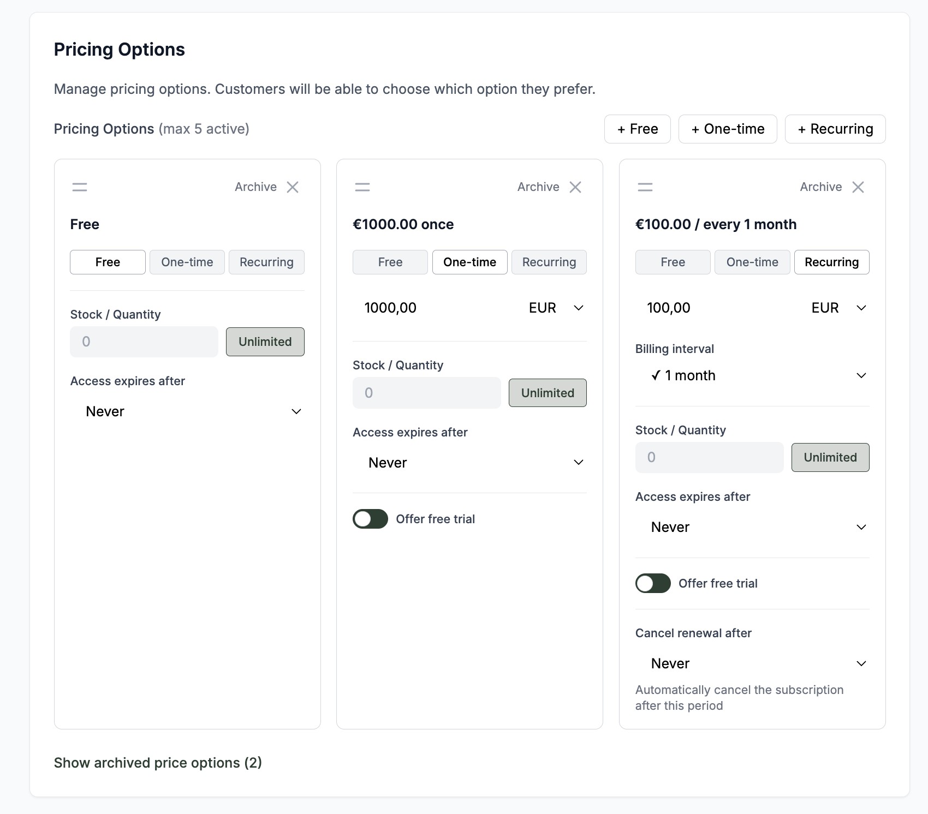
Task: Switch Free card to One-time type
Action: click(187, 262)
